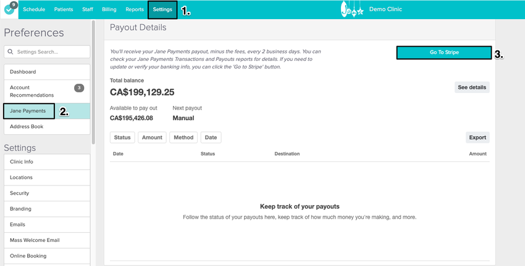Open the Schedule menu
Screen dimensions: 525x266
pos(34,9)
